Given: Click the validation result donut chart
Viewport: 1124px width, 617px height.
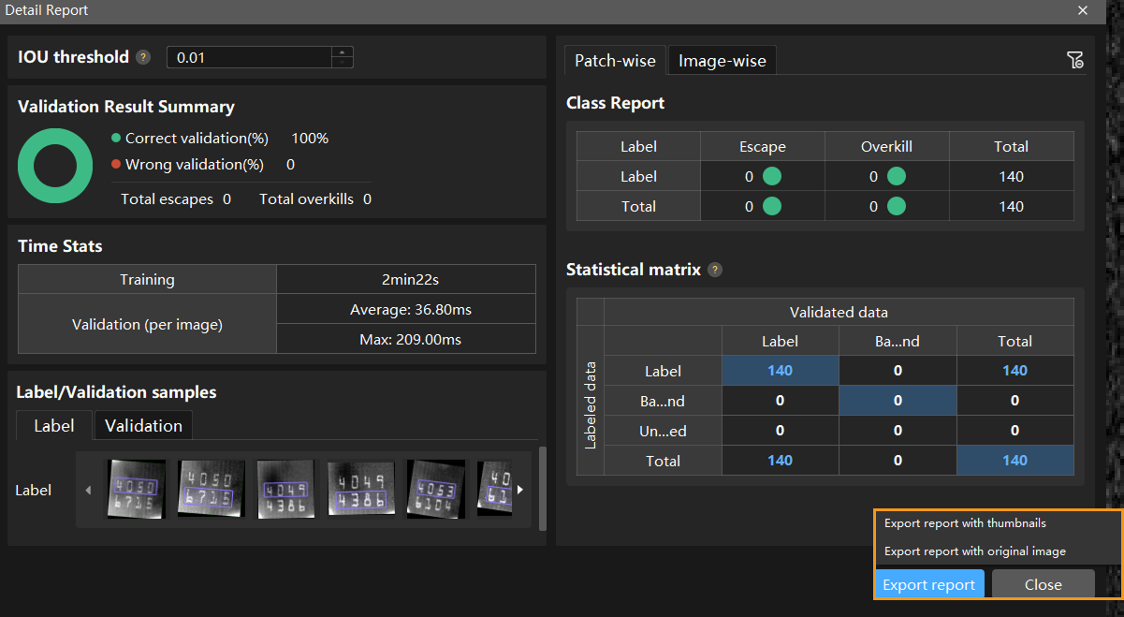Looking at the screenshot, I should (x=55, y=166).
